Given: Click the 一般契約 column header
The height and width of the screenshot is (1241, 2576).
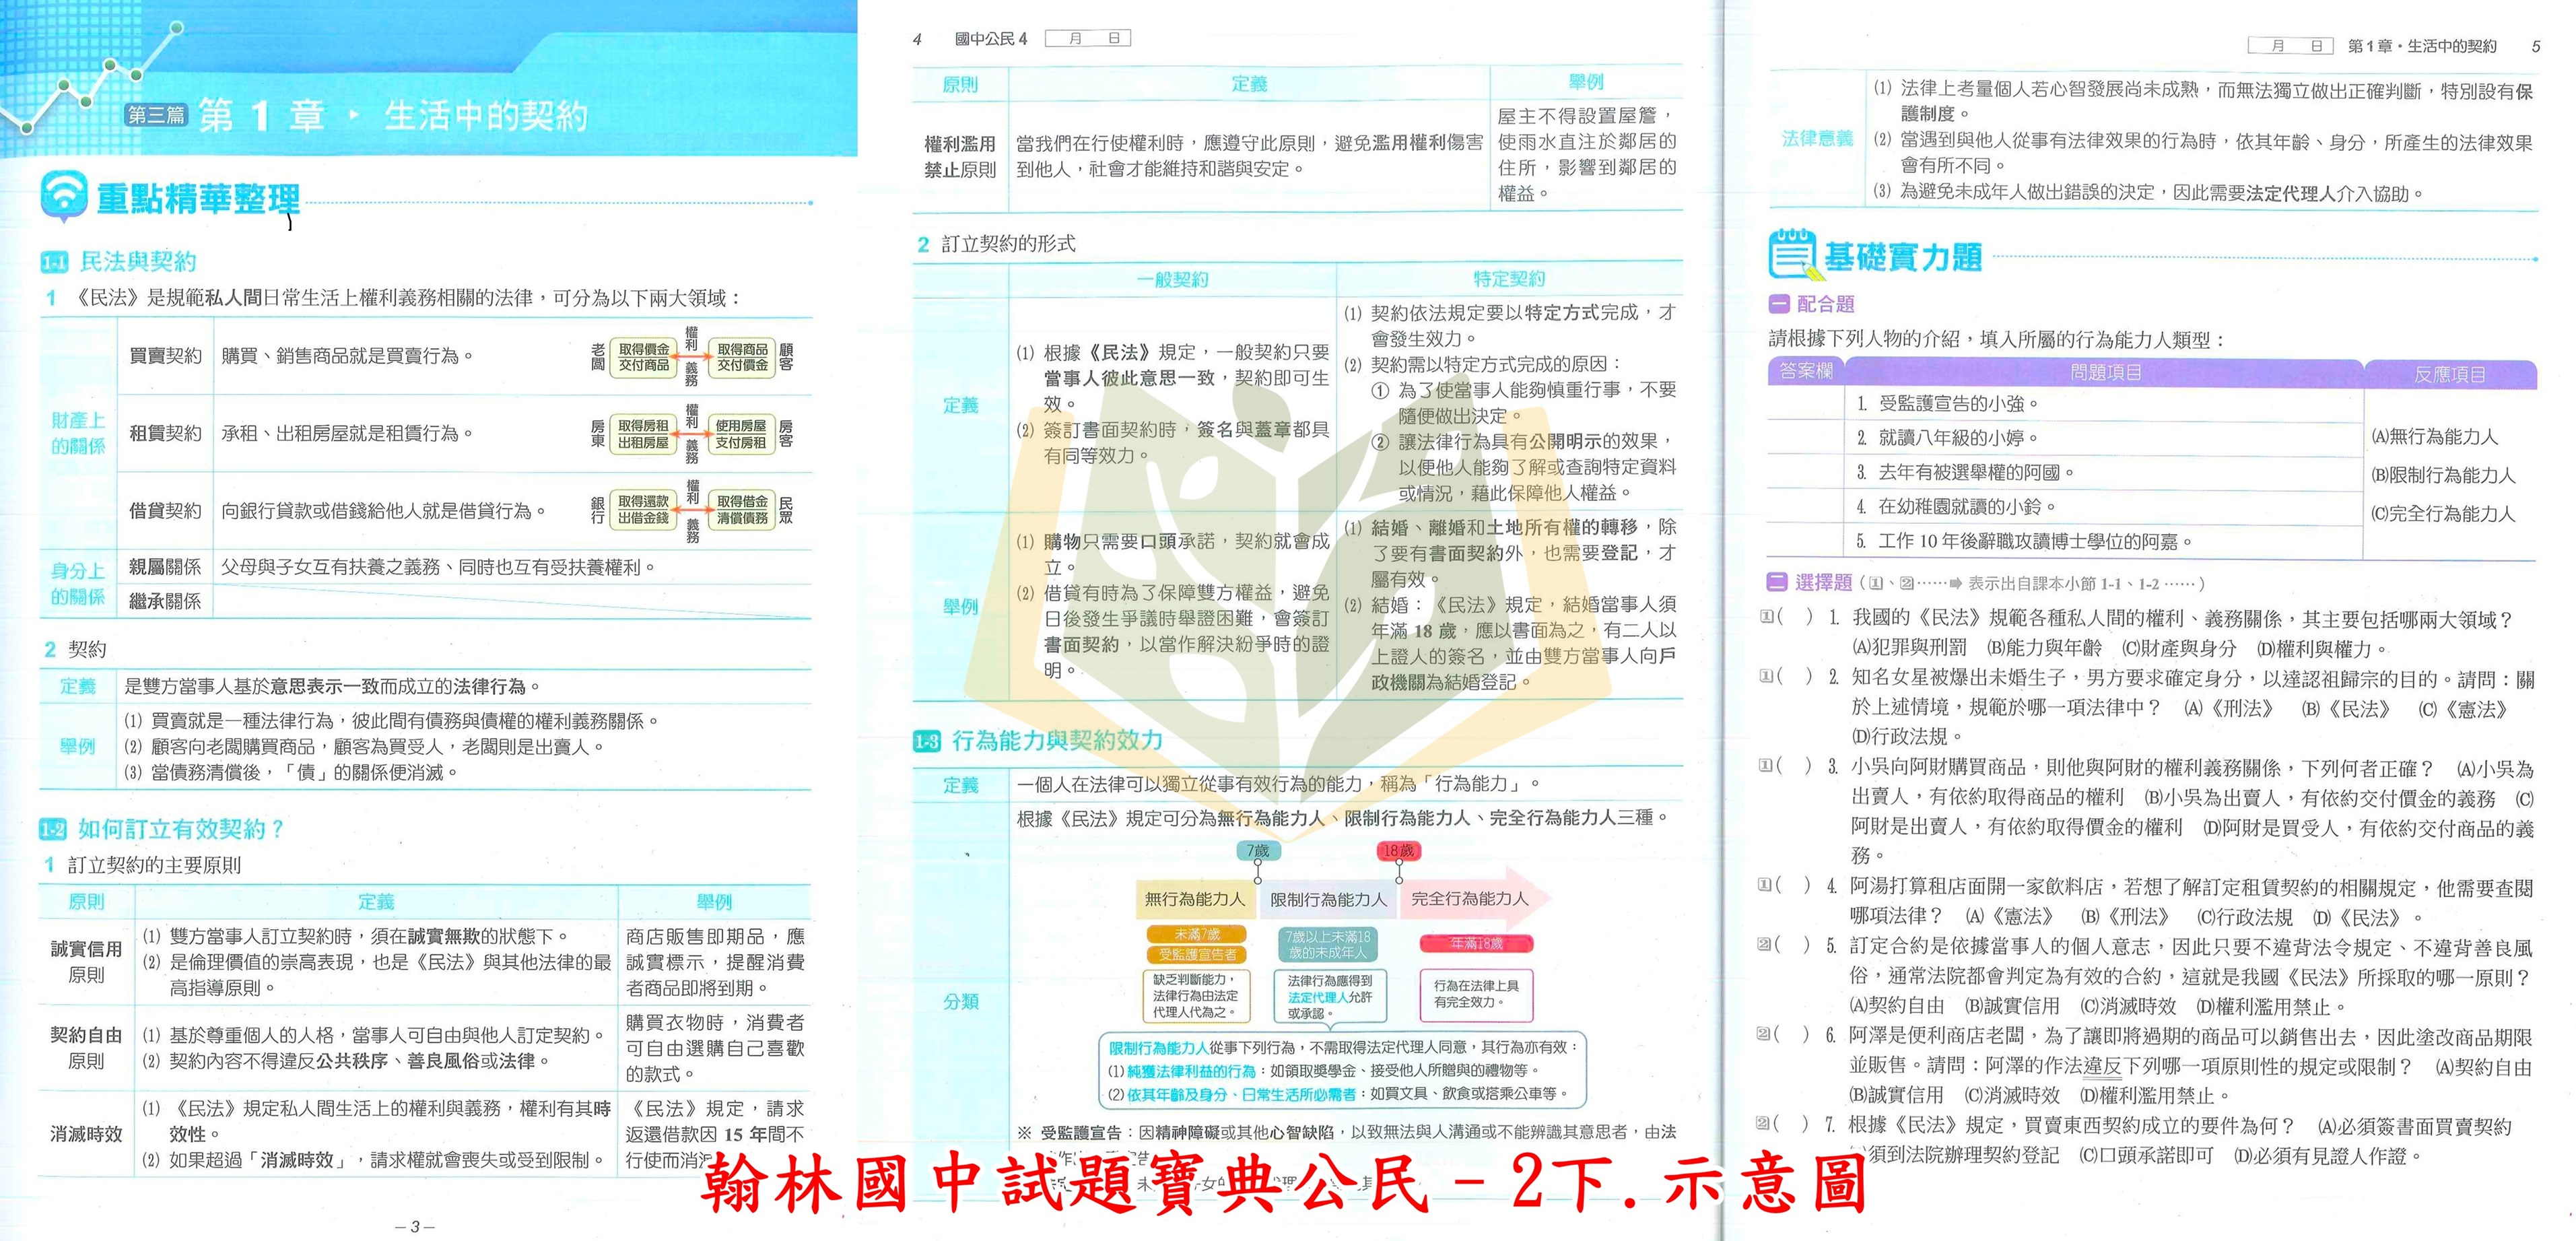Looking at the screenshot, I should click(1172, 280).
